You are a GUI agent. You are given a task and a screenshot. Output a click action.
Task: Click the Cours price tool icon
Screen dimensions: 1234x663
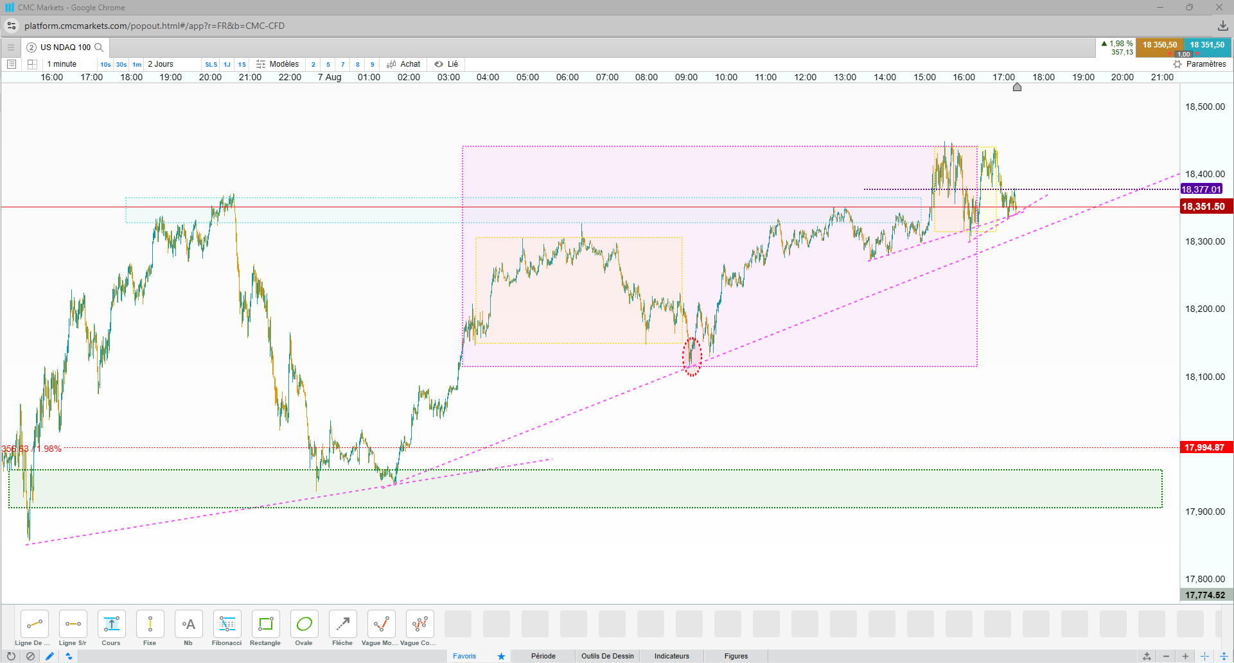(111, 624)
